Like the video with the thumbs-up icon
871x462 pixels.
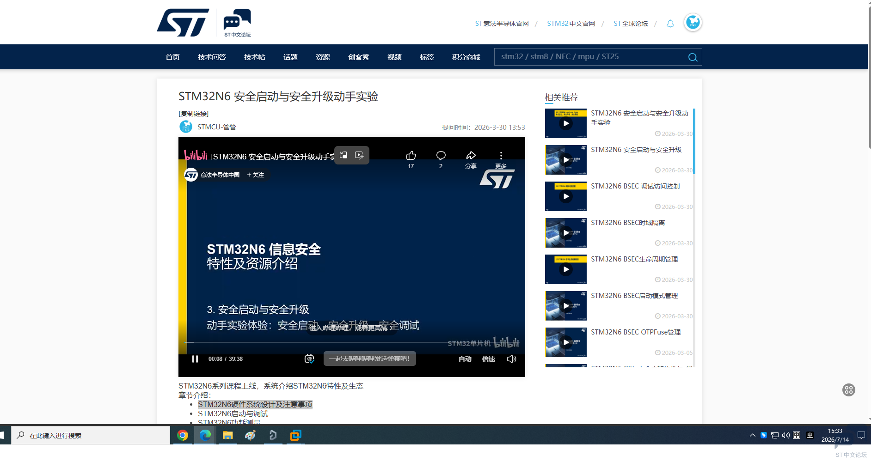pos(411,156)
